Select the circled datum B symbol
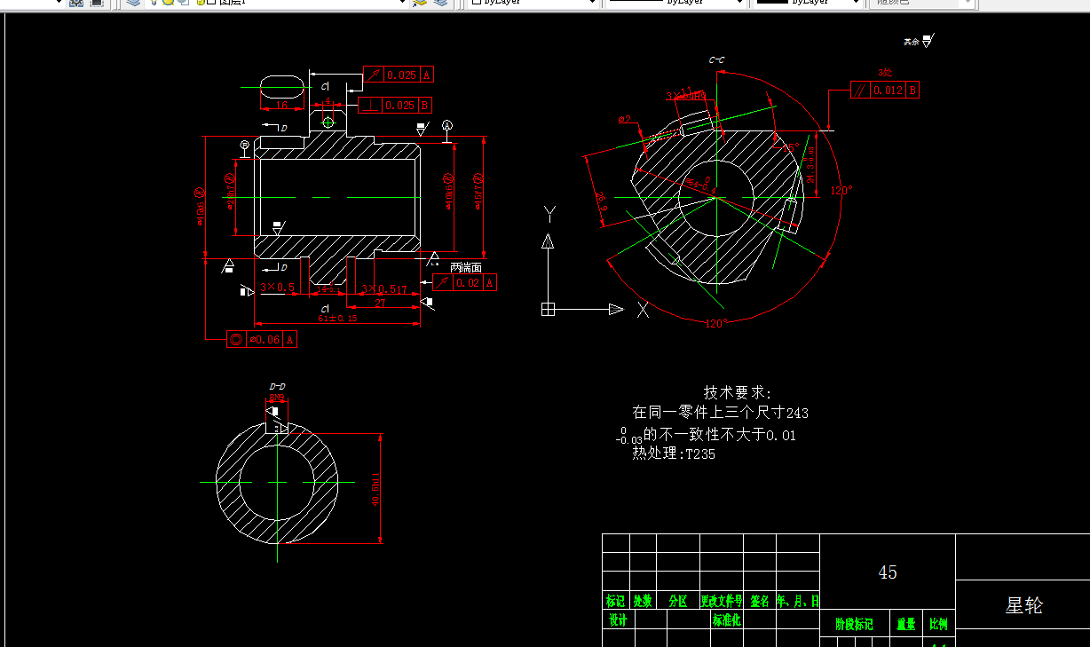Viewport: 1090px width, 647px height. click(245, 145)
